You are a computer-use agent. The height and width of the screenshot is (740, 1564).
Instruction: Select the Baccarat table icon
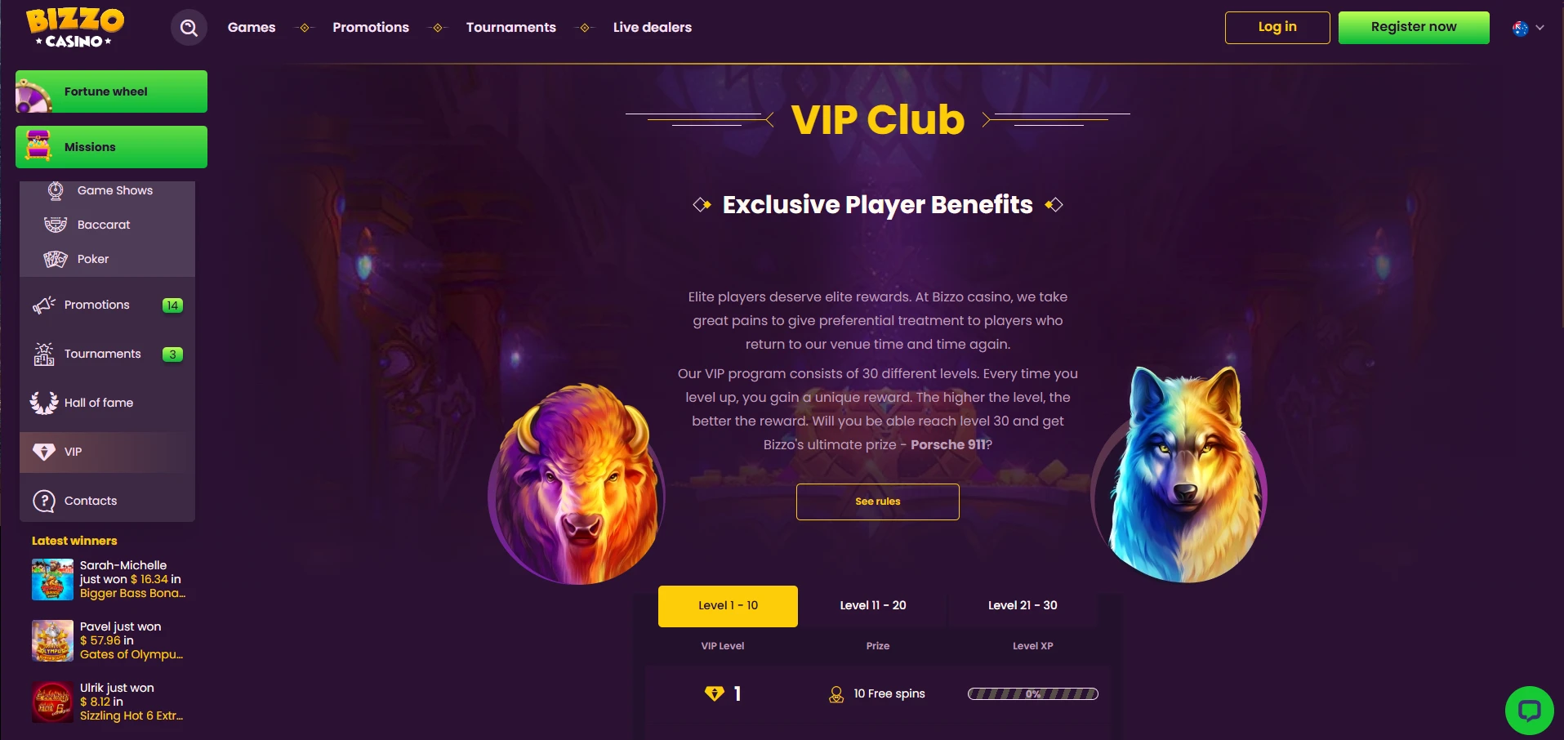pyautogui.click(x=56, y=225)
